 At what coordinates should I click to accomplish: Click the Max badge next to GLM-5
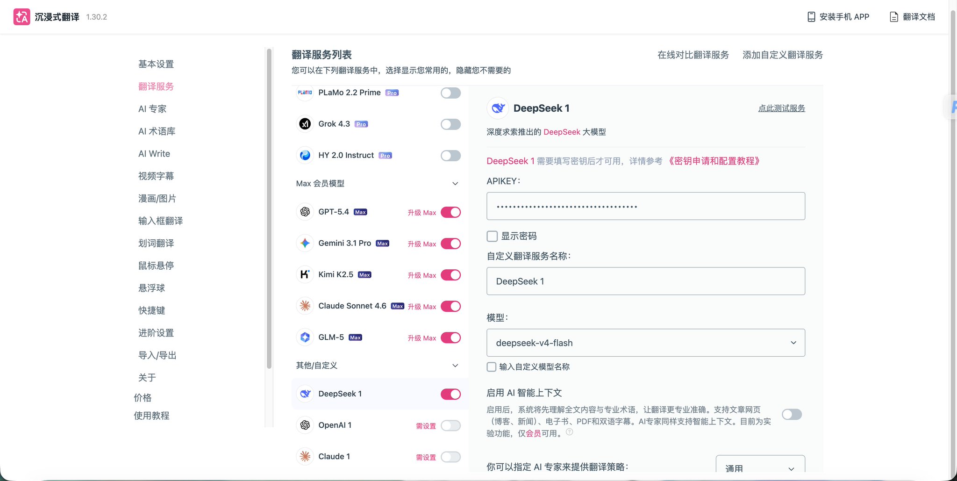[x=355, y=337]
